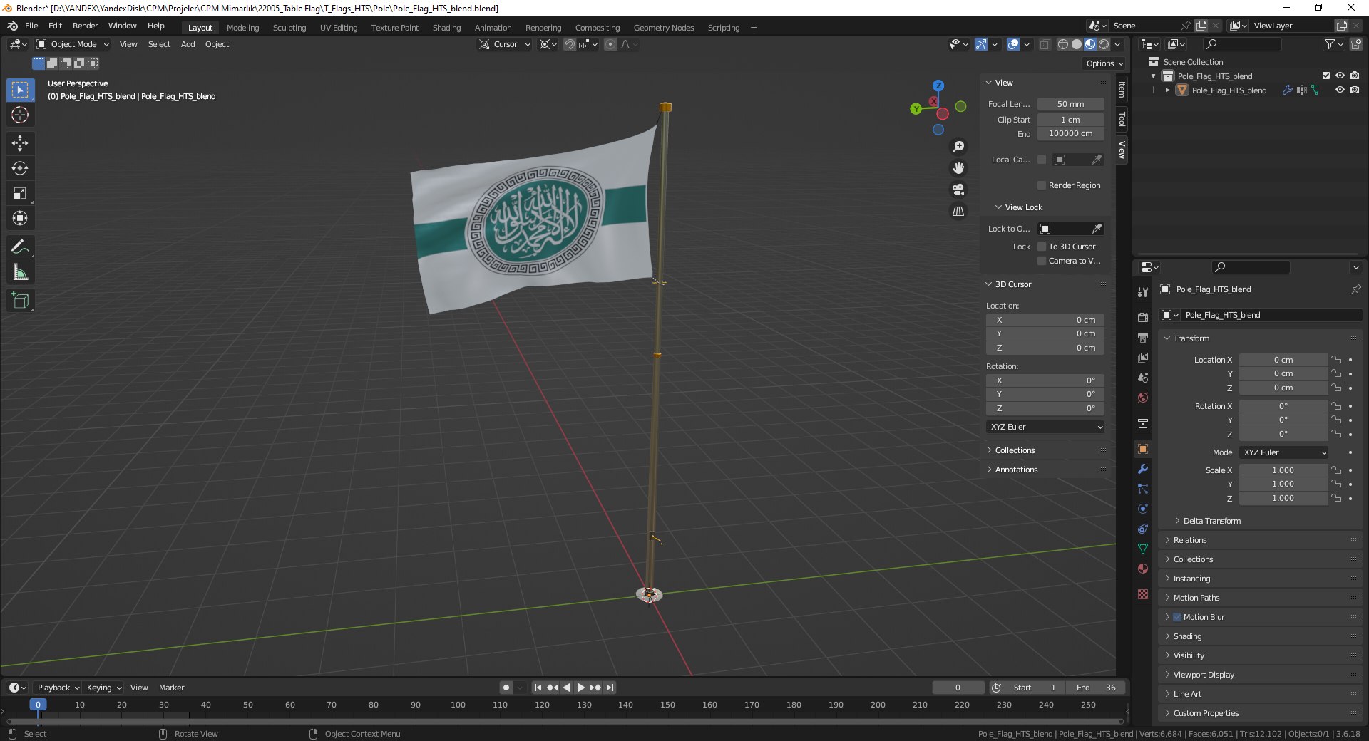The width and height of the screenshot is (1369, 741).
Task: Enable Lock To 3D Cursor checkbox
Action: click(x=1041, y=247)
